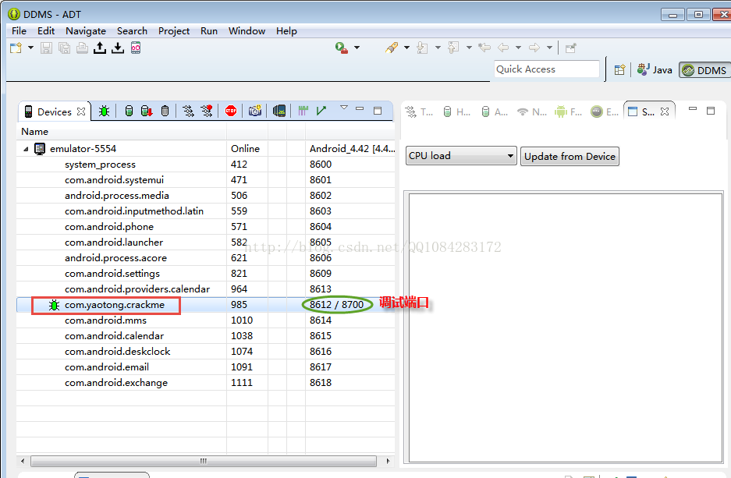The width and height of the screenshot is (731, 478).
Task: Open the Window menu
Action: coord(247,30)
